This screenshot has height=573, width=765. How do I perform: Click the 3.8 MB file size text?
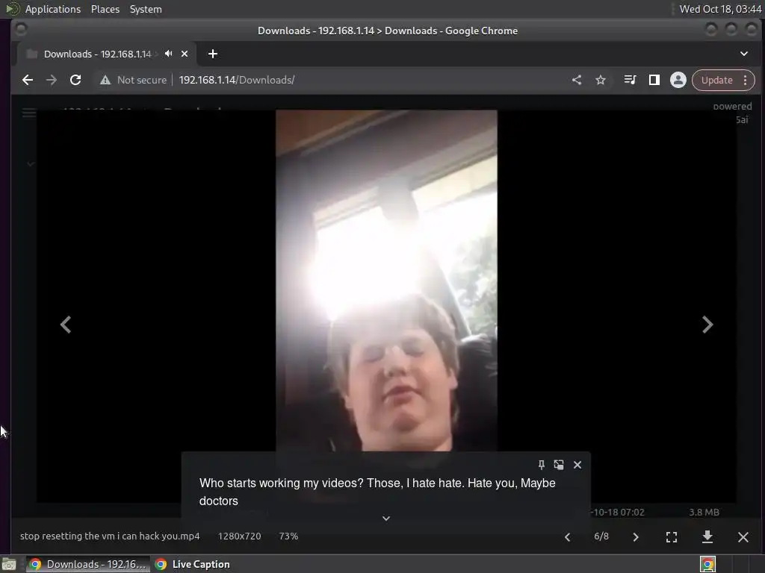tap(704, 512)
